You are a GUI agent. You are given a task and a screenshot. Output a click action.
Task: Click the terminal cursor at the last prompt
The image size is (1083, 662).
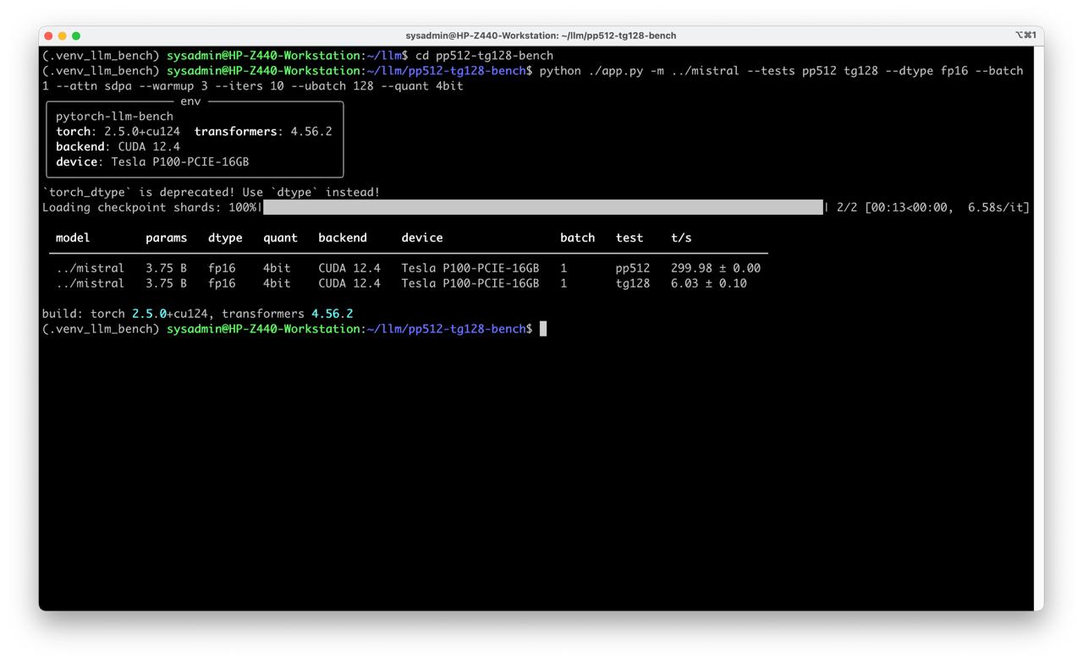point(543,329)
